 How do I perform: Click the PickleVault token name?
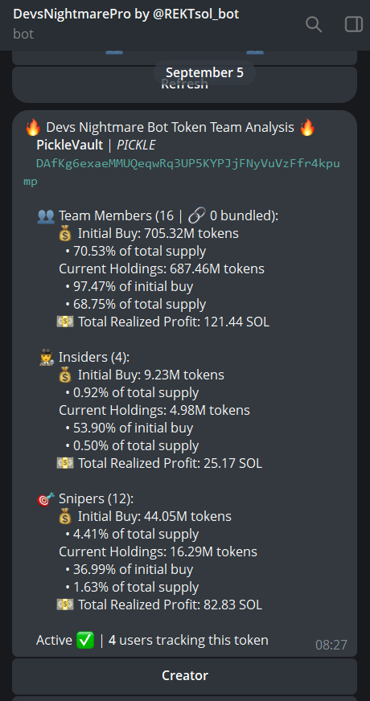[70, 146]
